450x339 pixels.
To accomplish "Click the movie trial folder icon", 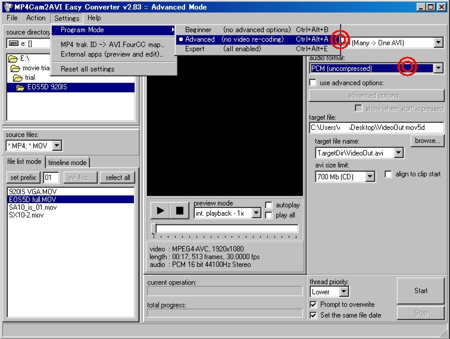I will pyautogui.click(x=15, y=69).
